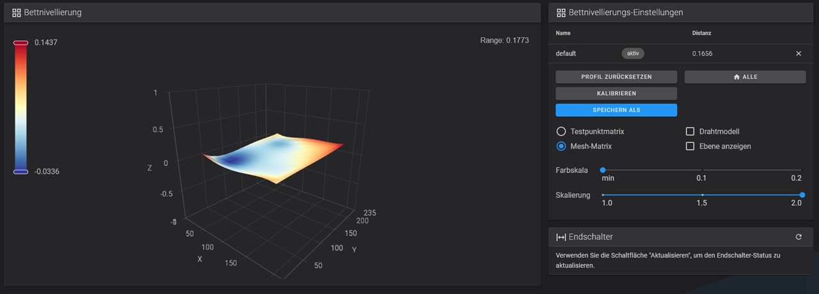Home all axes with ALLE button
The image size is (819, 294).
point(745,77)
